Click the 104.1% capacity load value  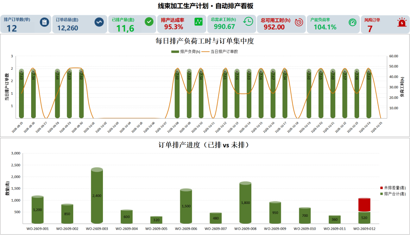(325, 27)
